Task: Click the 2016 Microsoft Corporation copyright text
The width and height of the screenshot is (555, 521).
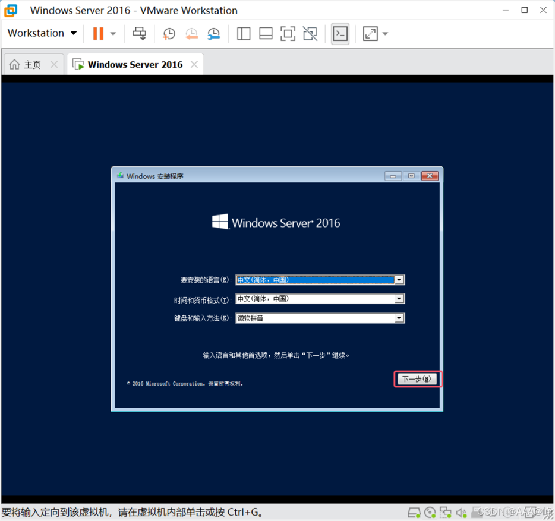Action: pos(185,383)
